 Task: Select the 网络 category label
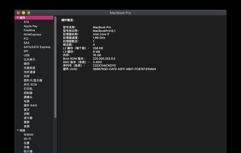pyautogui.click(x=22, y=130)
